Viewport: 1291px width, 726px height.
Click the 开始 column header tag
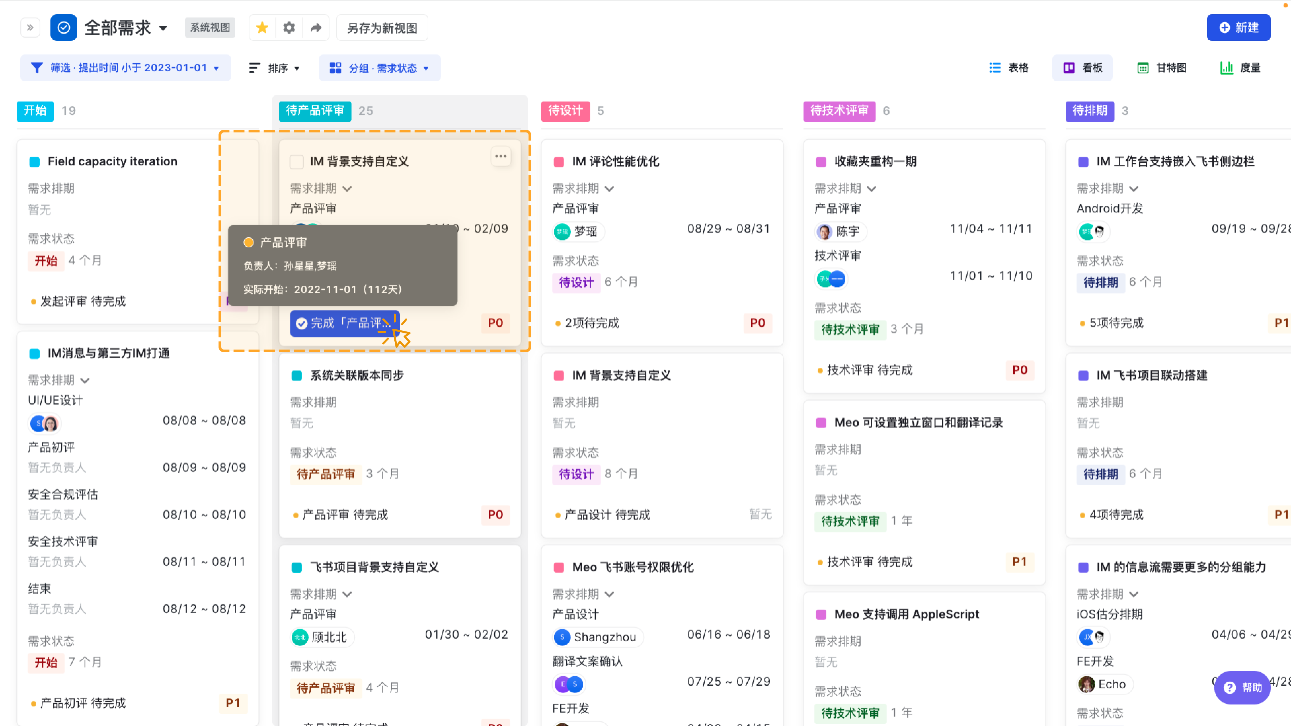click(x=35, y=111)
